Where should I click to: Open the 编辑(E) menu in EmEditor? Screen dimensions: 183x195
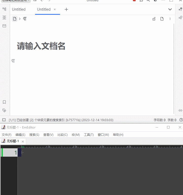coord(20,135)
